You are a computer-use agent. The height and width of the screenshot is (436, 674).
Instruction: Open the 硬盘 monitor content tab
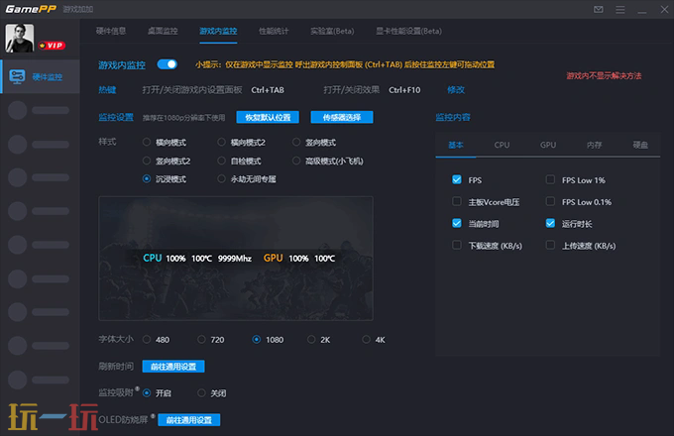[x=640, y=146]
